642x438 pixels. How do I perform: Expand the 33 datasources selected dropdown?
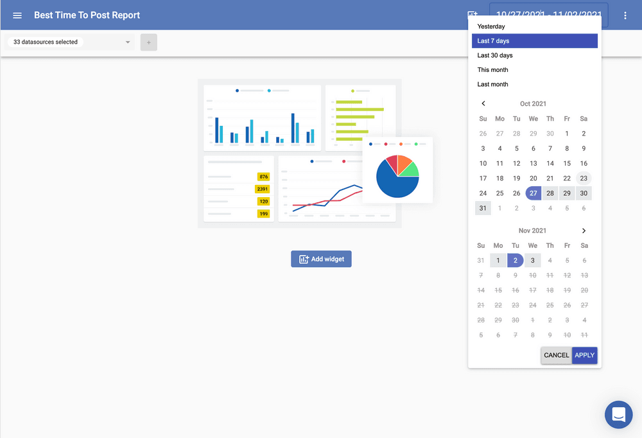pos(71,42)
